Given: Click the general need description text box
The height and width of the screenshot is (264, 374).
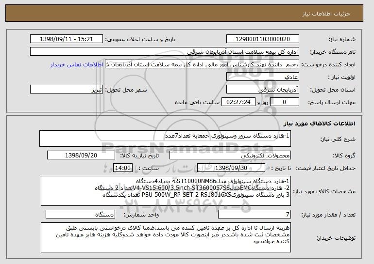Looking at the screenshot, I should (x=165, y=139).
